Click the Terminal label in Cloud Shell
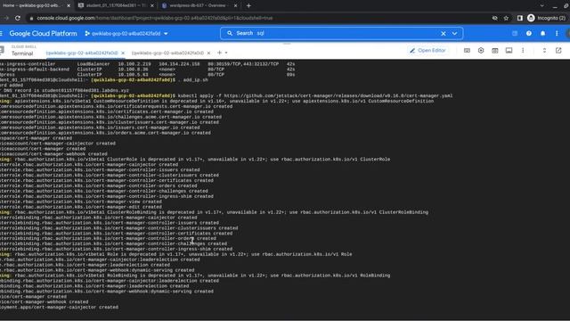Viewport: 570px width, 321px height. click(x=22, y=53)
